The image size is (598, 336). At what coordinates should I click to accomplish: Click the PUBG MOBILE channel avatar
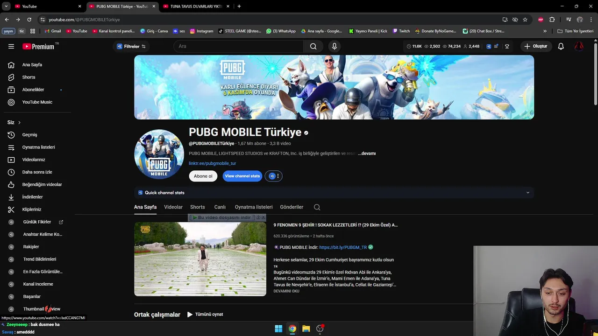tap(159, 154)
